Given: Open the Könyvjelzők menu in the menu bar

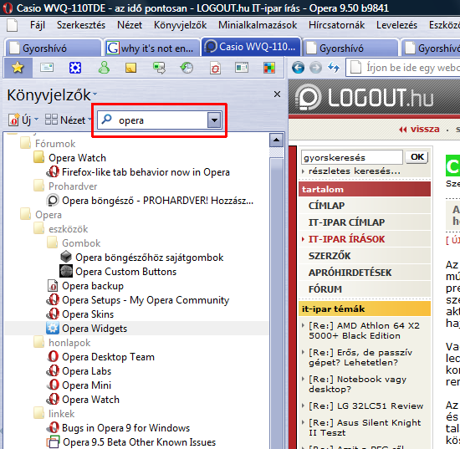Looking at the screenshot, I should pyautogui.click(x=180, y=25).
